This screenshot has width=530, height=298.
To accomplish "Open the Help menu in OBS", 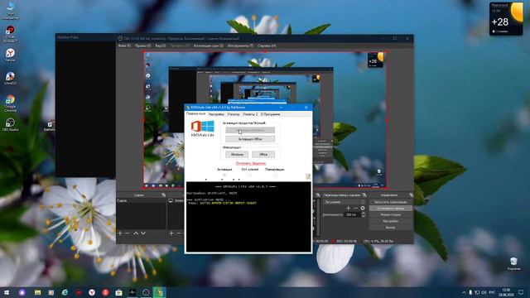I will 267,46.
